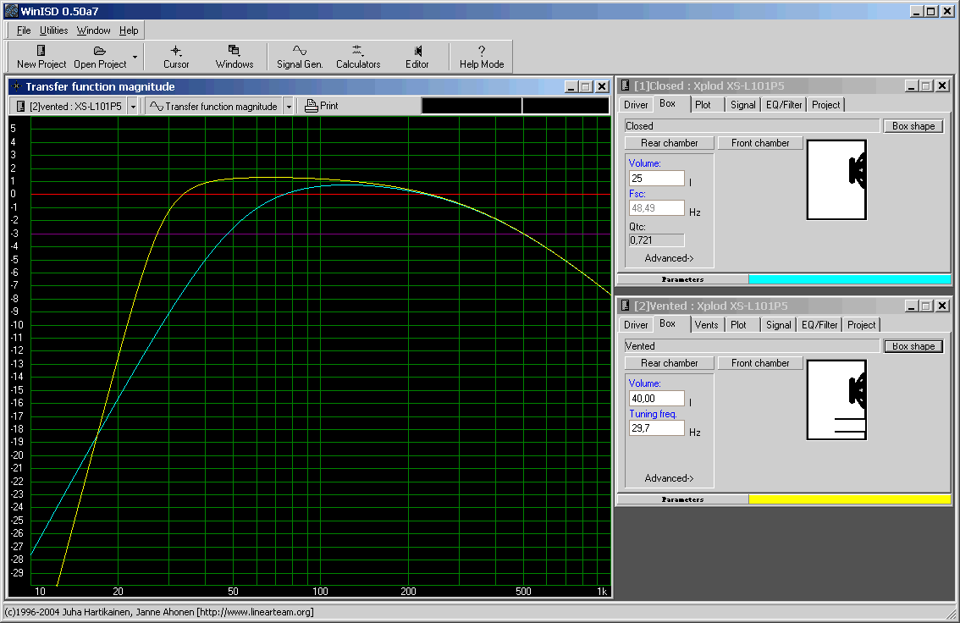Click the yellow color bar for Vented project

click(x=849, y=499)
